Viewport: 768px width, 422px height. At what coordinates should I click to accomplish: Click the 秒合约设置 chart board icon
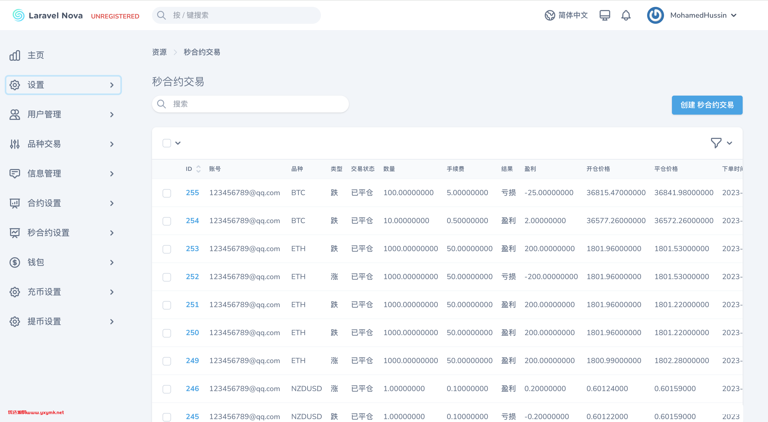[15, 233]
